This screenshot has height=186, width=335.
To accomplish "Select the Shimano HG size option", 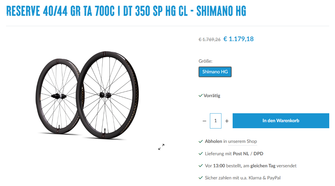I will pyautogui.click(x=215, y=72).
